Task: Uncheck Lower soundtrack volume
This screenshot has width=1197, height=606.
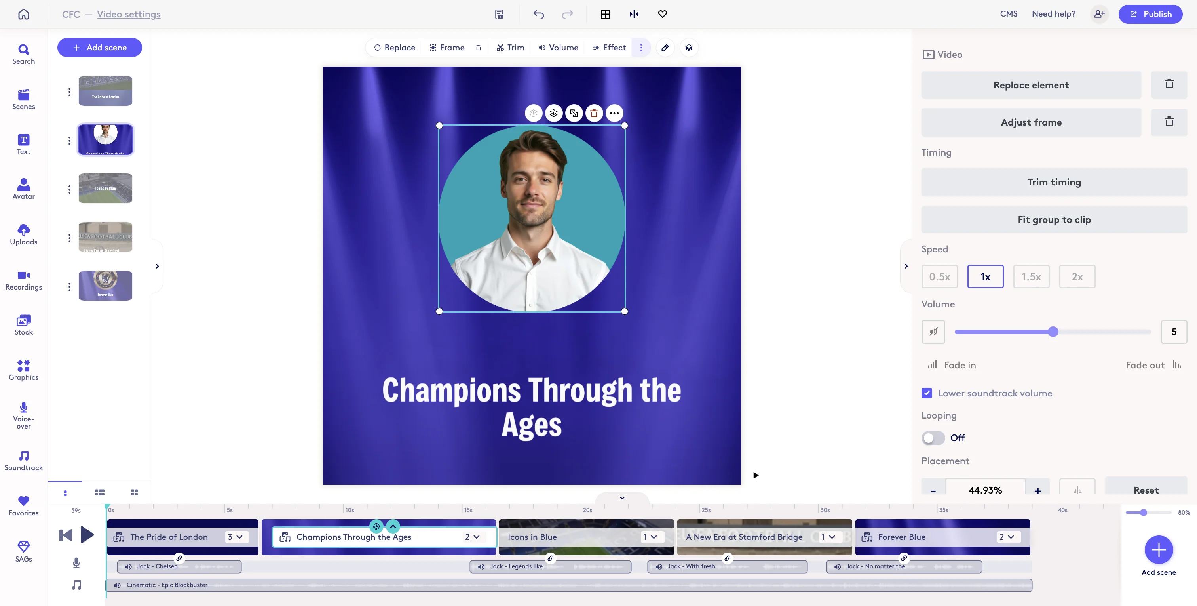Action: pyautogui.click(x=927, y=393)
